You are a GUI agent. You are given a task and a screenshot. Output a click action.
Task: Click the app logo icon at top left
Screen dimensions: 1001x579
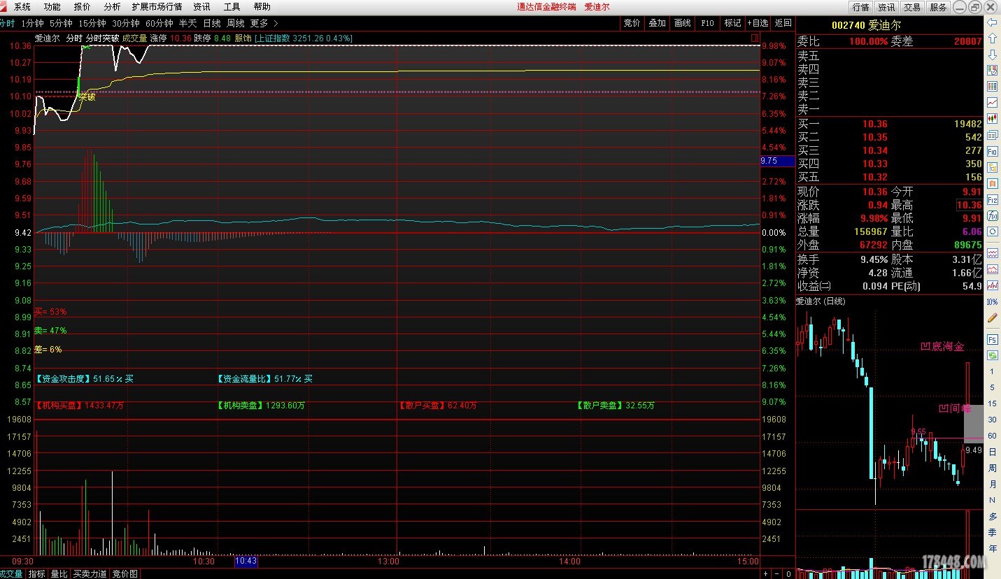(x=4, y=6)
